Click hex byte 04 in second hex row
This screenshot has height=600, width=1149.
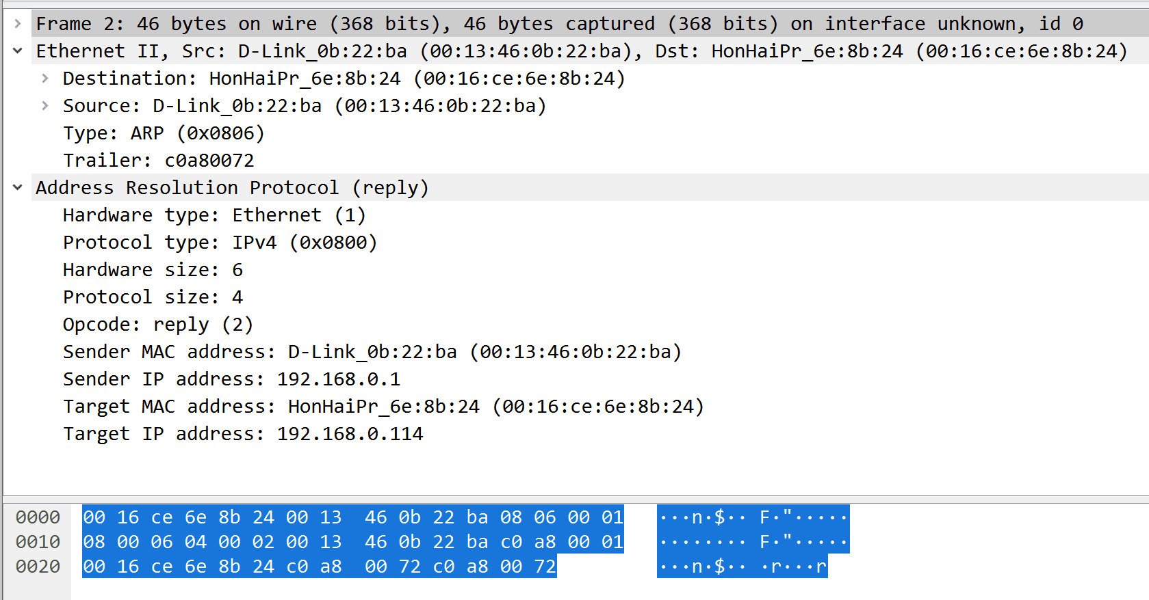tap(196, 542)
